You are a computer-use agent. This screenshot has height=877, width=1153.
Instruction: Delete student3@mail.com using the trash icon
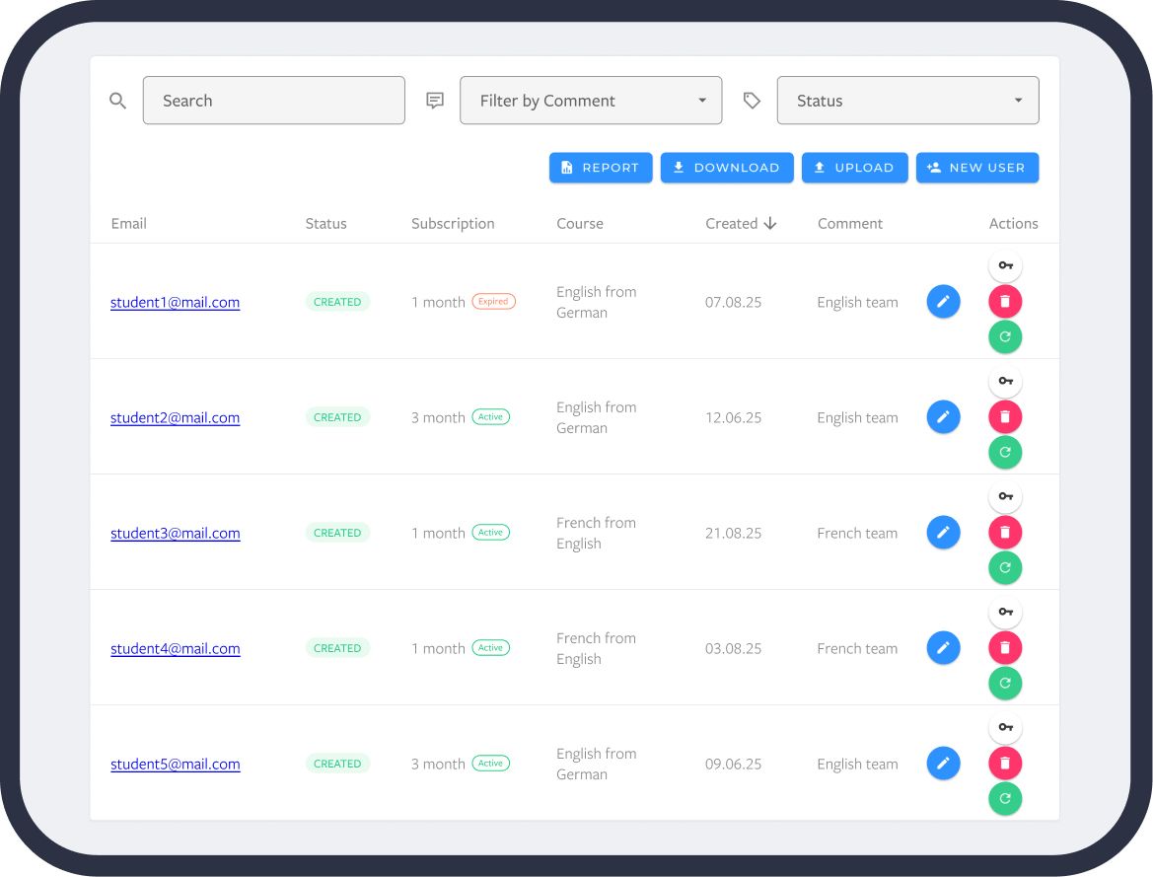(x=1005, y=532)
